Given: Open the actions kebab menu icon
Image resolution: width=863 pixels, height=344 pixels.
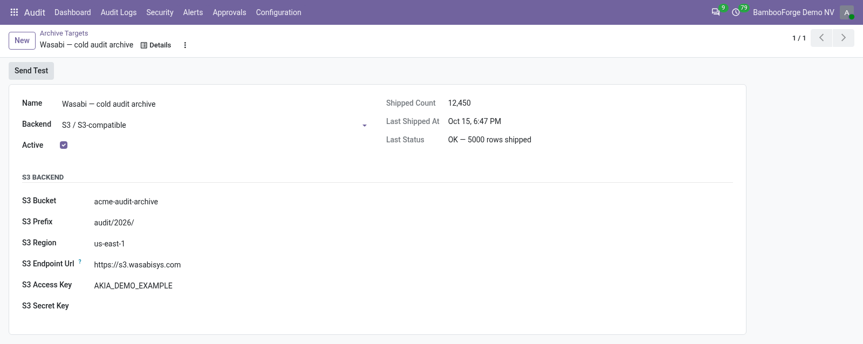Looking at the screenshot, I should (x=185, y=45).
